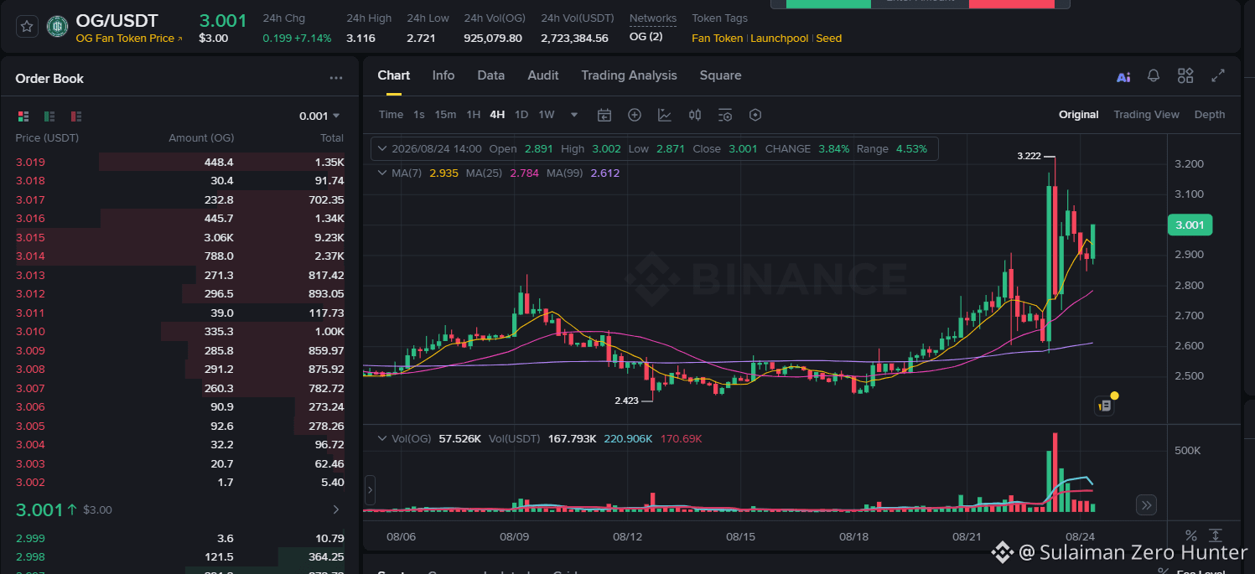The height and width of the screenshot is (574, 1255).
Task: Select the 1s interval
Action: coord(419,115)
